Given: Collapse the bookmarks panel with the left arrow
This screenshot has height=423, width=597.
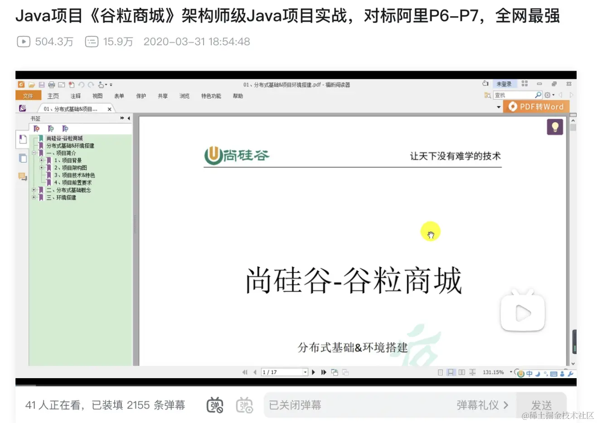Looking at the screenshot, I should point(129,118).
